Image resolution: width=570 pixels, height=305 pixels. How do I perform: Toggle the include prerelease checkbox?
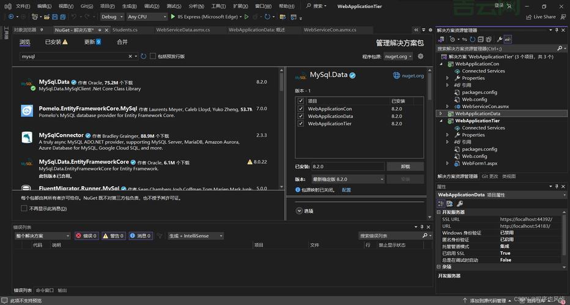153,56
